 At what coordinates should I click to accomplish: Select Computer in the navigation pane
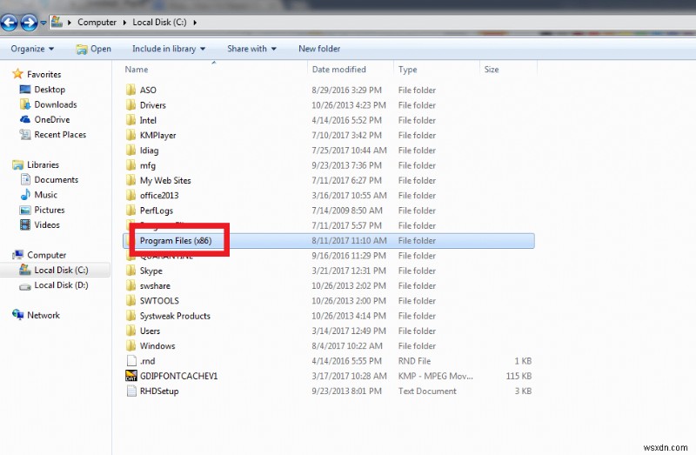47,255
